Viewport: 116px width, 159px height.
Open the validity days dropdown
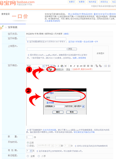[x=29, y=151]
